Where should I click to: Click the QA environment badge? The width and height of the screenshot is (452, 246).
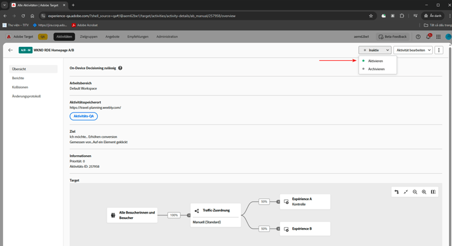(43, 37)
